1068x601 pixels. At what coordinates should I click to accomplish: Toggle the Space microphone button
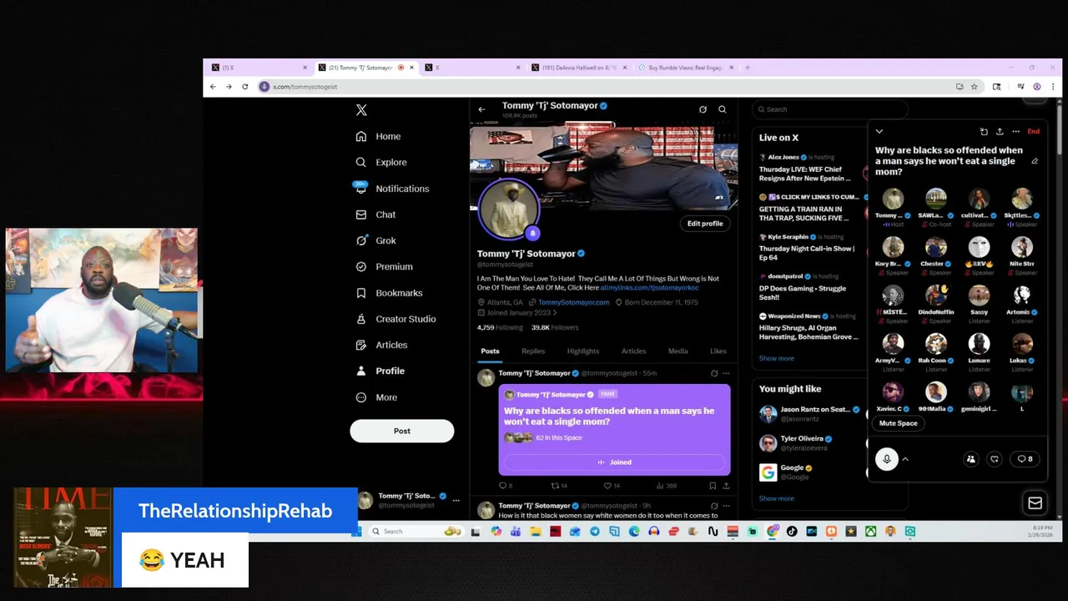[887, 459]
